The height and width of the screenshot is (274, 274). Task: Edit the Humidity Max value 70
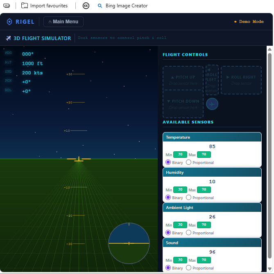pos(204,190)
